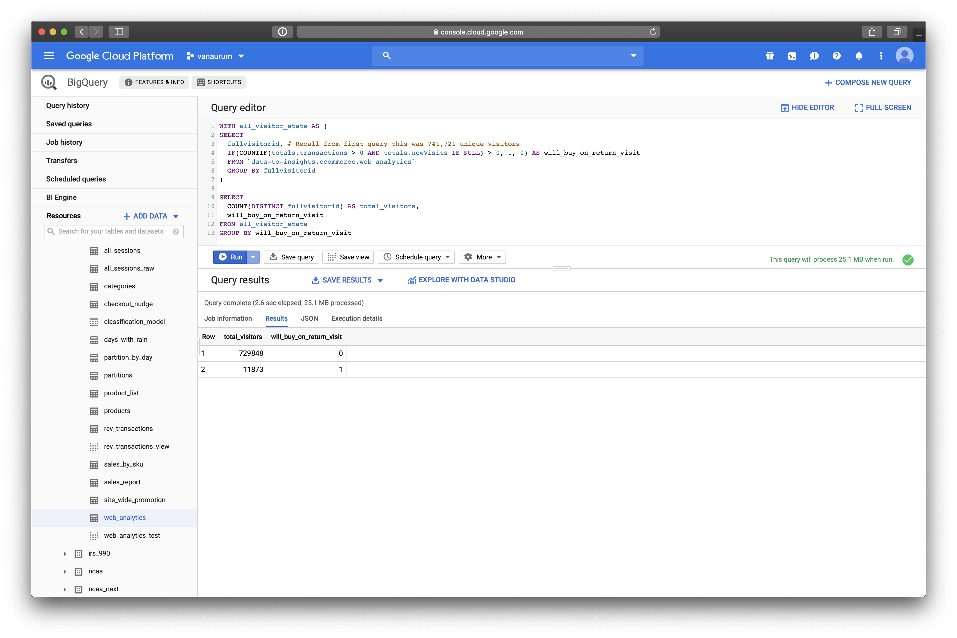Expand the ncaa dataset
The image size is (957, 638).
65,572
